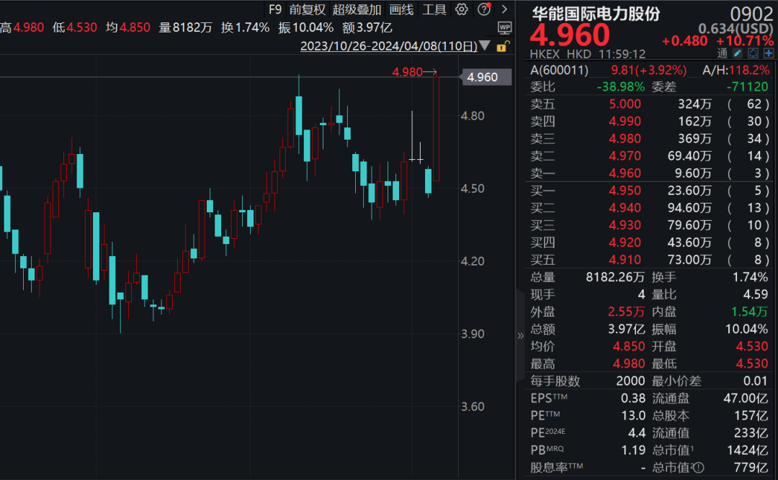The width and height of the screenshot is (778, 480).
Task: Click the stock code 0902
Action: [751, 14]
